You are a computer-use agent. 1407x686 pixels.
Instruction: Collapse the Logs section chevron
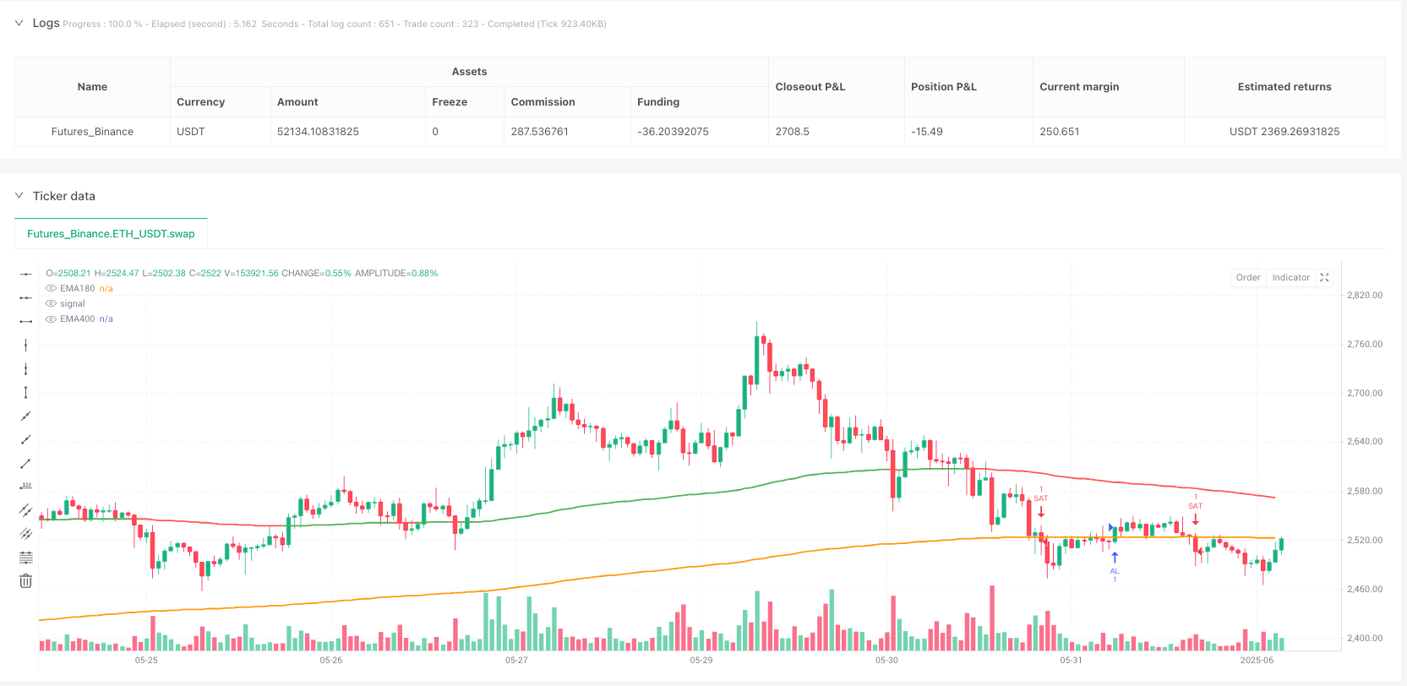click(x=19, y=24)
